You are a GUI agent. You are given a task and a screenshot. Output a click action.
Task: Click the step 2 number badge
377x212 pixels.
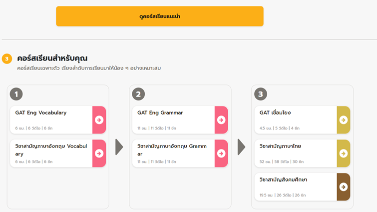pyautogui.click(x=139, y=94)
